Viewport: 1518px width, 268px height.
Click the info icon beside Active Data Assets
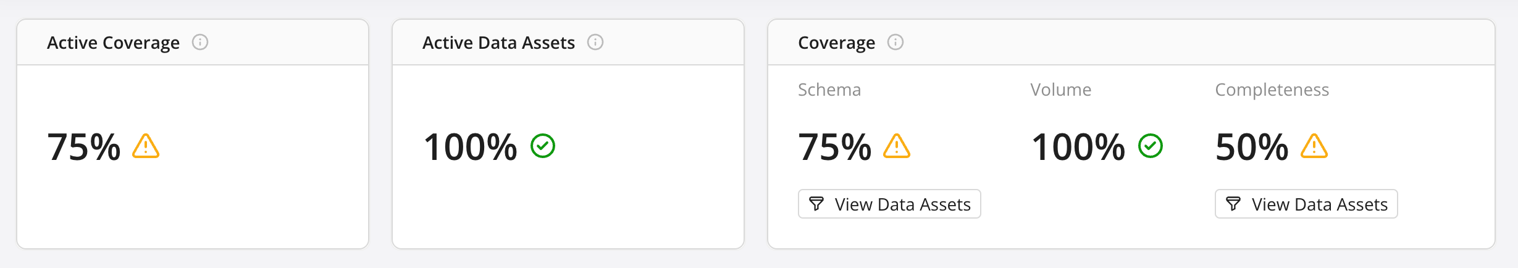pyautogui.click(x=595, y=42)
